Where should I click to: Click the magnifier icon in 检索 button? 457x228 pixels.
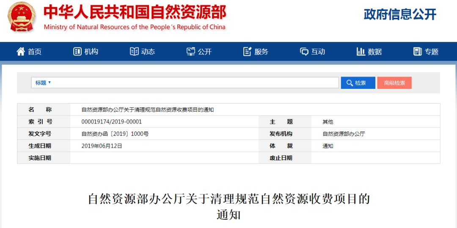[350, 83]
